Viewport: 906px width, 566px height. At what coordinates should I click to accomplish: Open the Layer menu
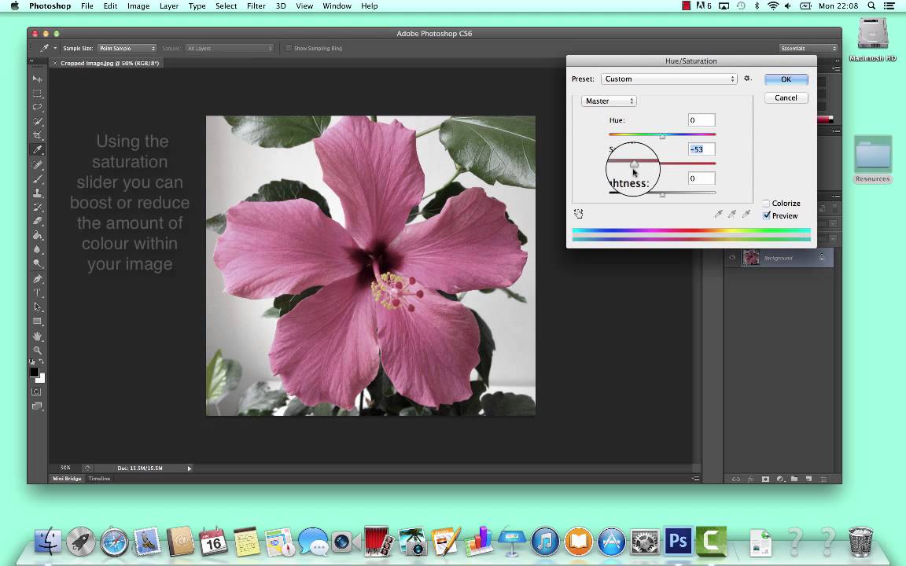pyautogui.click(x=169, y=6)
